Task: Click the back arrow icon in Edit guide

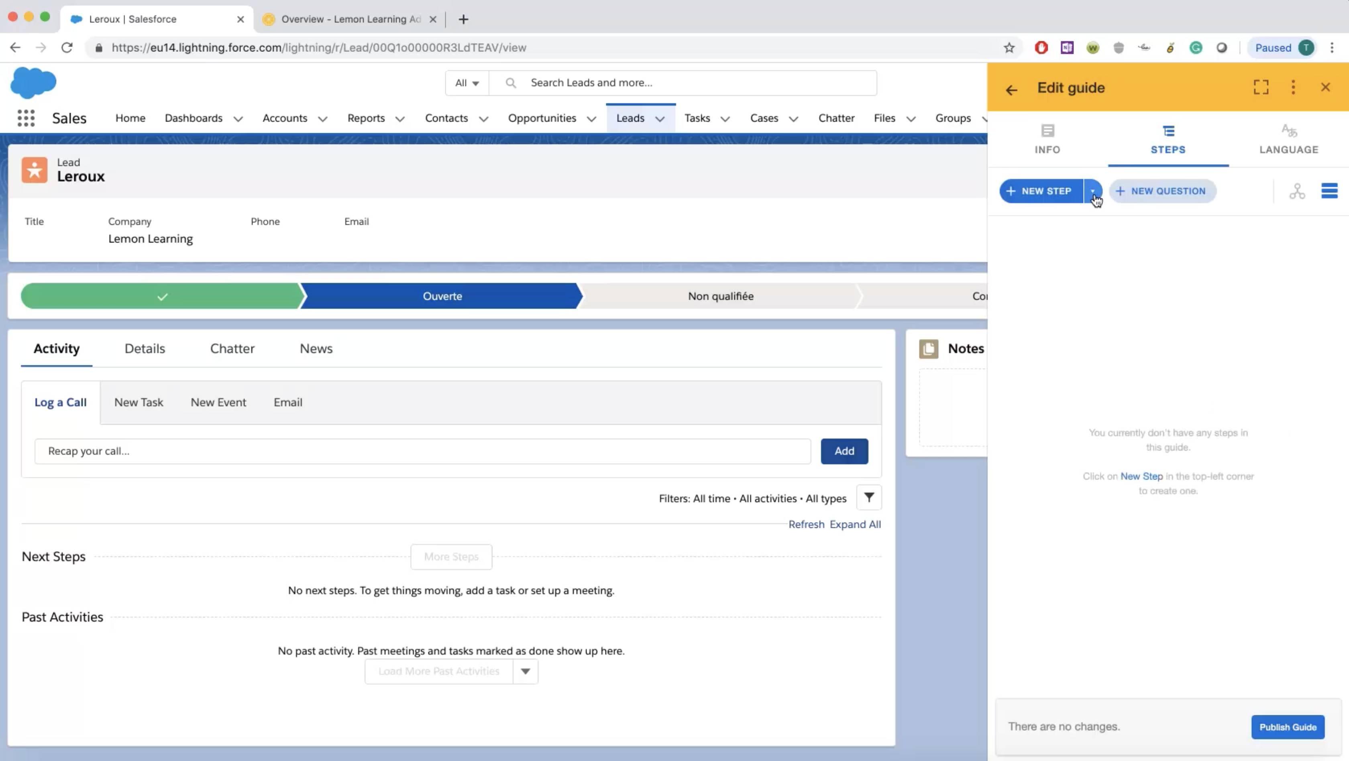Action: tap(1011, 87)
